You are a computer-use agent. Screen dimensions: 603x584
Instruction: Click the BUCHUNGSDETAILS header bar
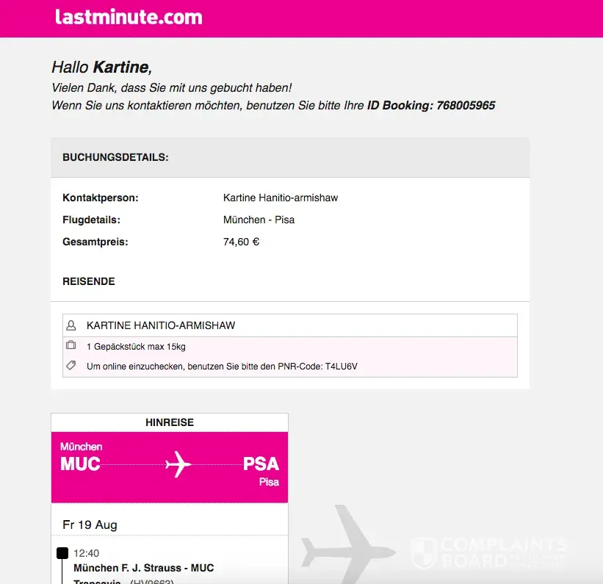click(x=289, y=157)
